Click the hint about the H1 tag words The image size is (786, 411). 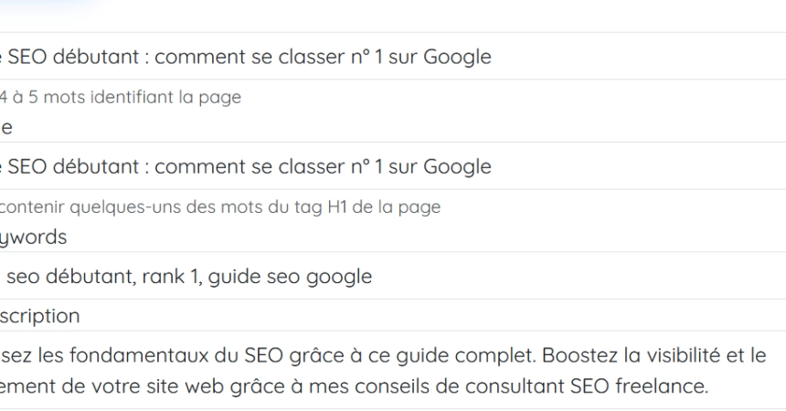pos(219,207)
